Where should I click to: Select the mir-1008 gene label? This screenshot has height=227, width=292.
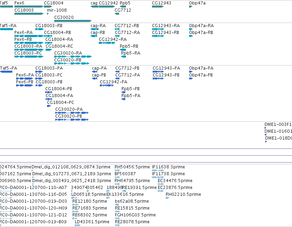[57, 10]
